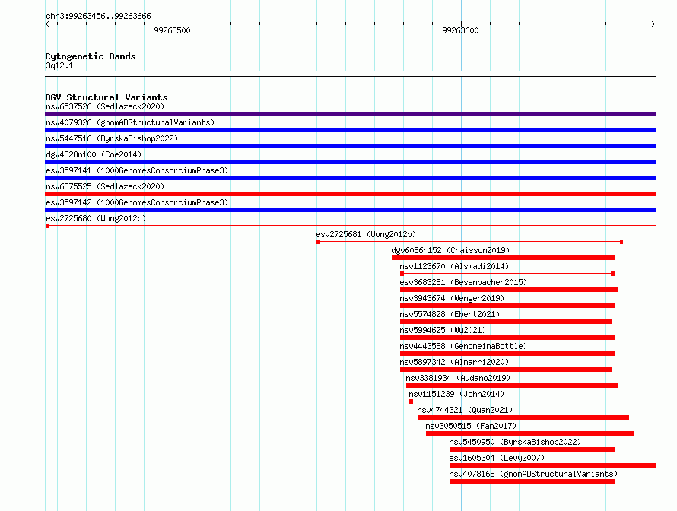The height and width of the screenshot is (511, 677).
Task: Click the nsv1123670 (Alsmadi2014) left endpoint marker
Action: coord(402,274)
